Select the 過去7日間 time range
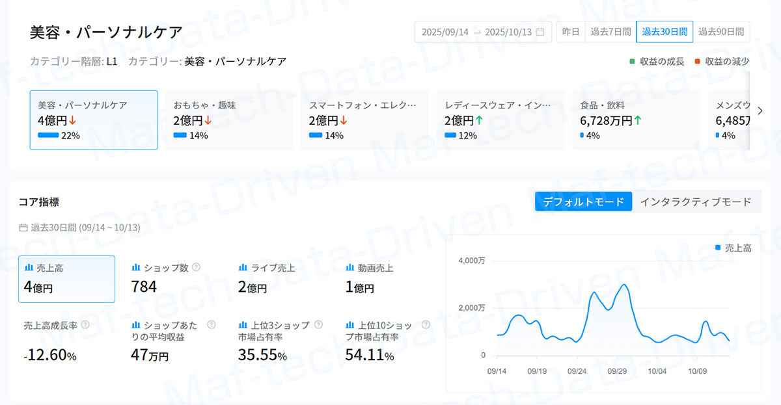This screenshot has width=781, height=405. click(610, 31)
